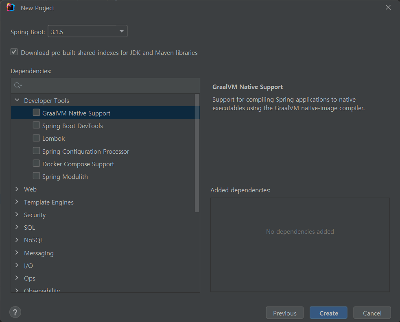The image size is (400, 322).
Task: Check the Spring Modulith checkbox
Action: [x=36, y=176]
